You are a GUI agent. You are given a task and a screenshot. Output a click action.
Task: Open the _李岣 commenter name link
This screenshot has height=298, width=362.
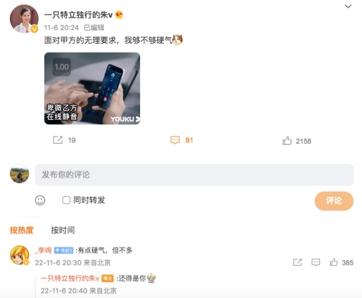43,250
